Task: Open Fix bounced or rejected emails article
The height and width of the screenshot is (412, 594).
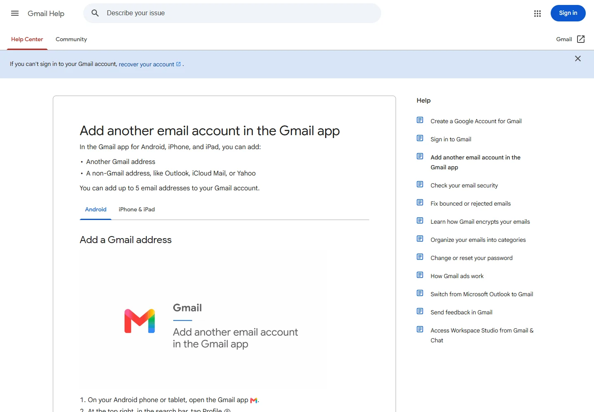Action: (471, 204)
